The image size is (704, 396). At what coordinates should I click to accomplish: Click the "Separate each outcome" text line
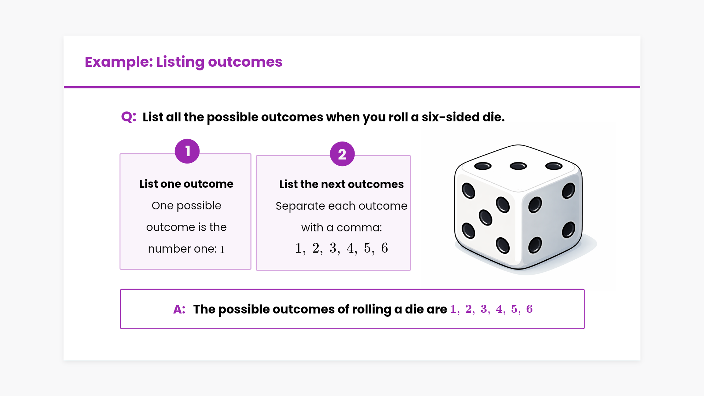341,206
